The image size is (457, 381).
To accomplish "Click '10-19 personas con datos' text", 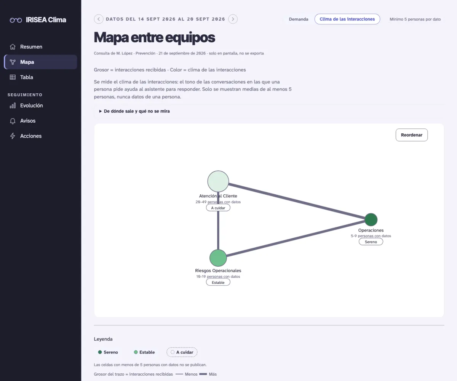I will [x=218, y=277].
